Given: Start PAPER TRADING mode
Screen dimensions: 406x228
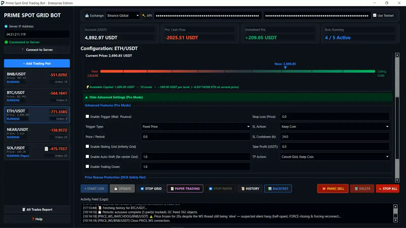Looking at the screenshot, I should pos(185,188).
